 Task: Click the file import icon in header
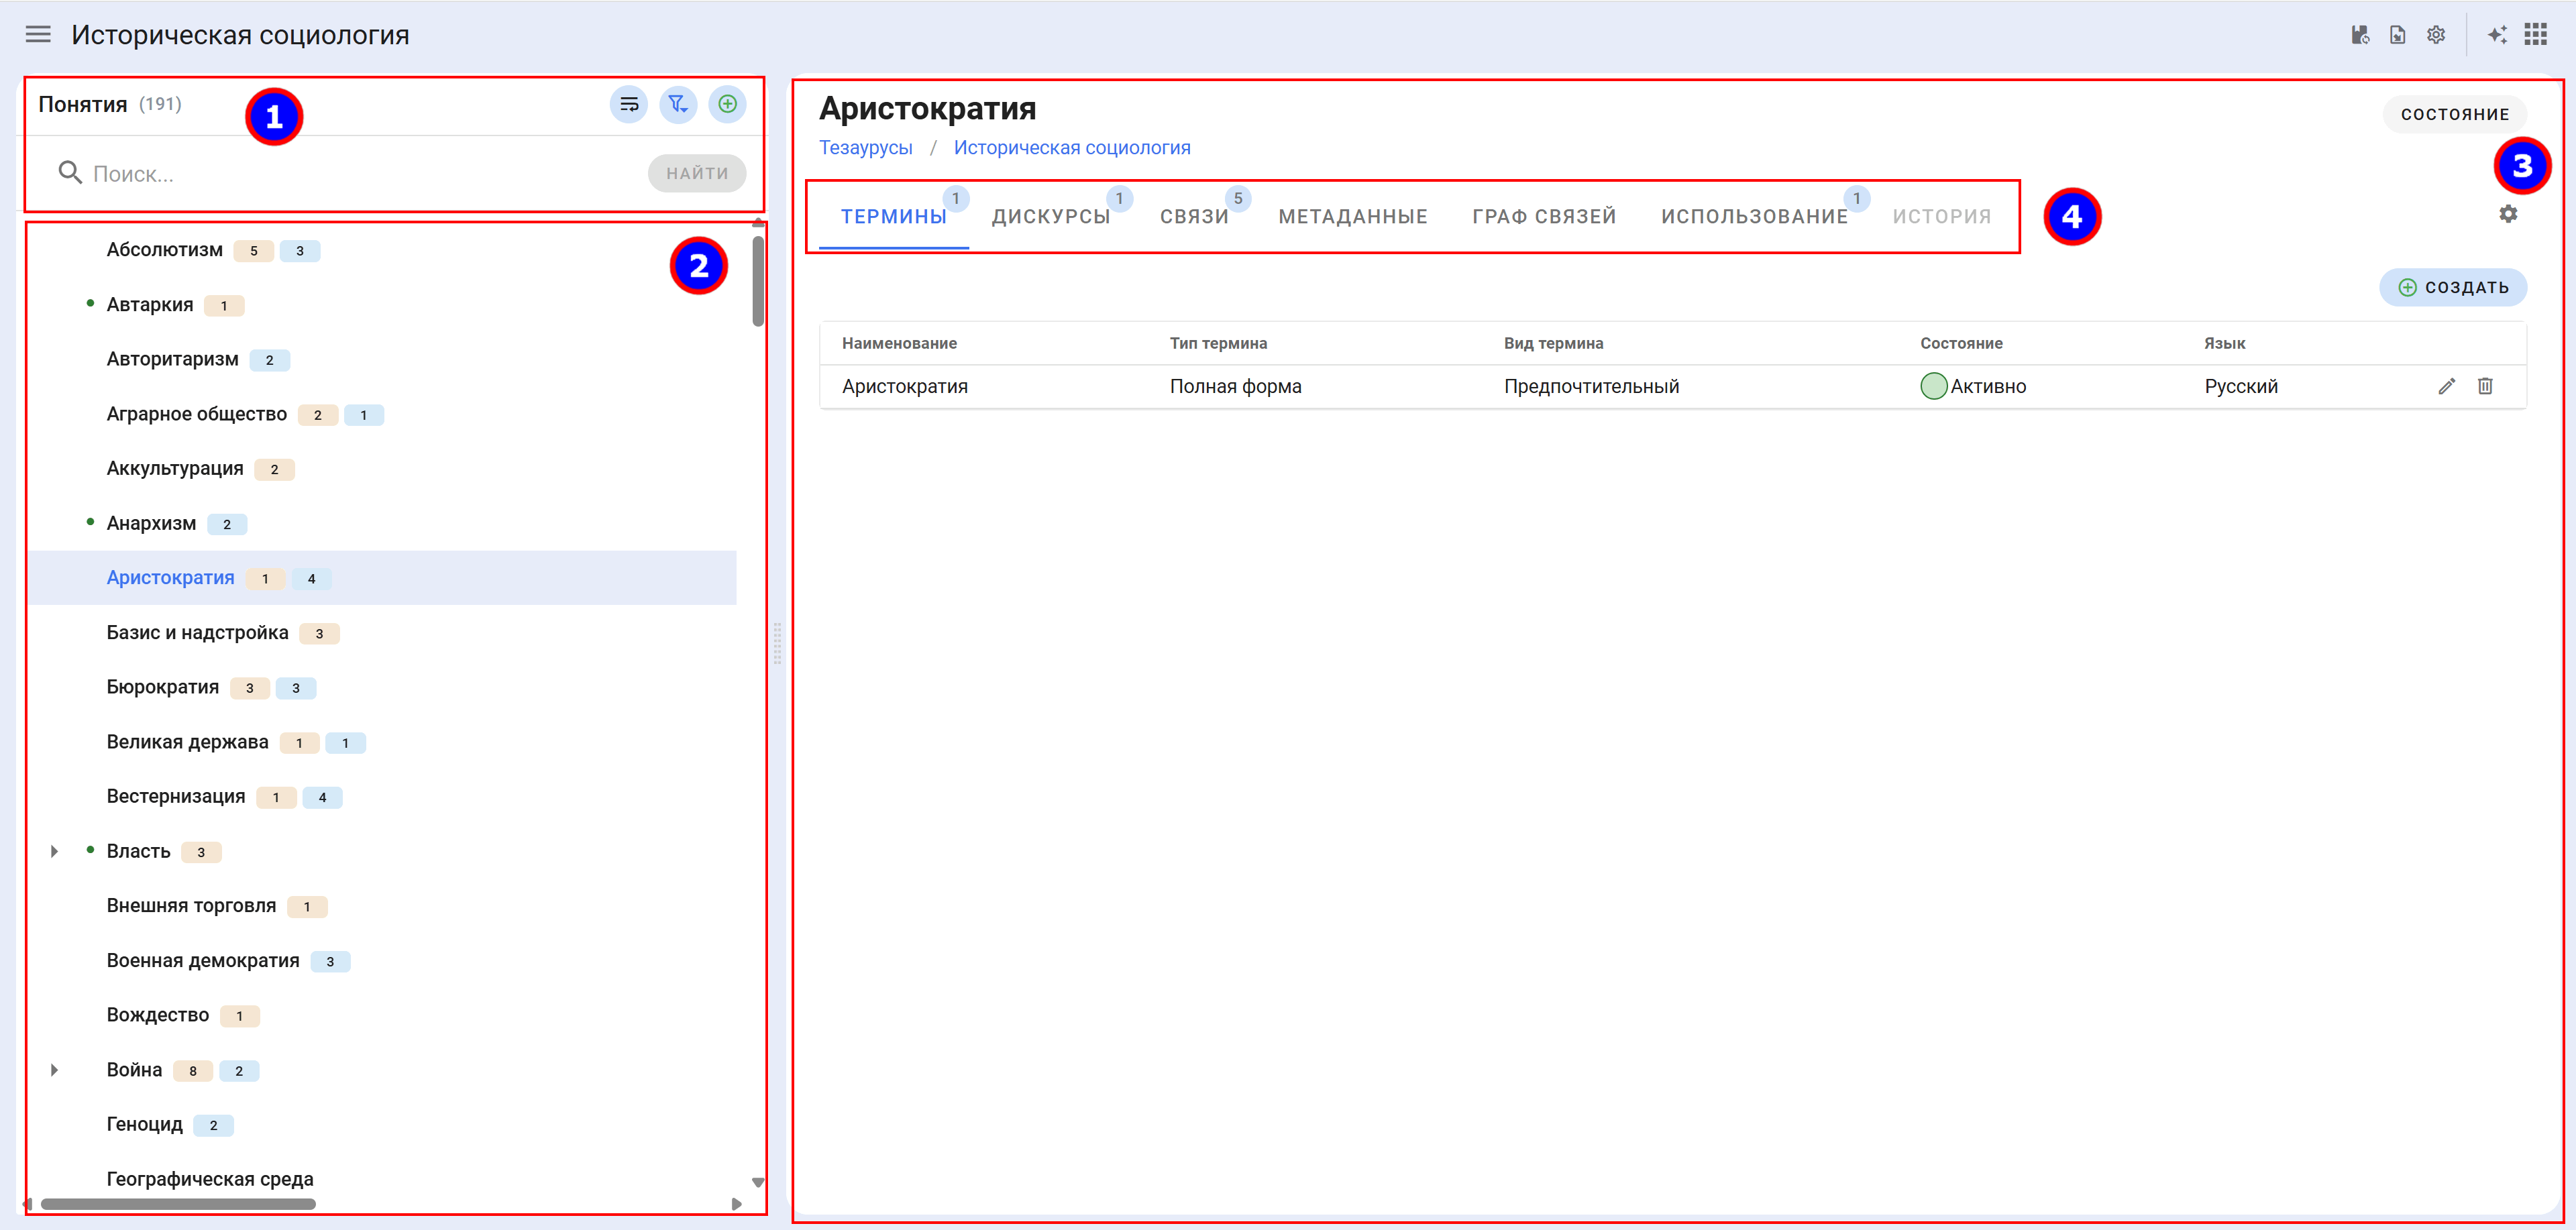tap(2398, 35)
